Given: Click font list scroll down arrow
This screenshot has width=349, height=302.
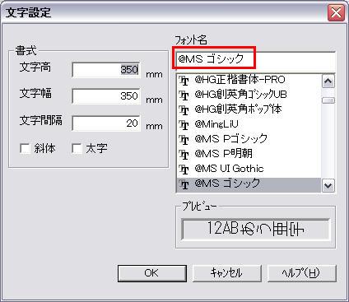Looking at the screenshot, I should coord(328,185).
